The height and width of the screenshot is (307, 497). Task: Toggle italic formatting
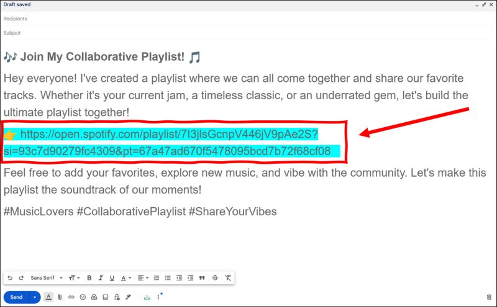101,278
